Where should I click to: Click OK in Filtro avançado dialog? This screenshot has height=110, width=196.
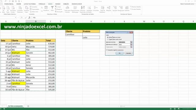[x=119, y=53]
